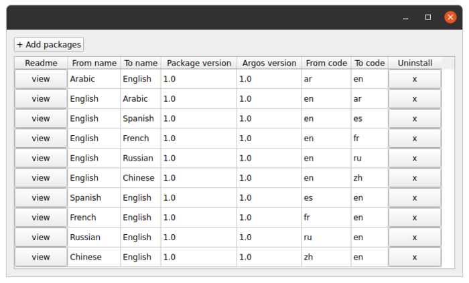This screenshot has width=469, height=283.
Task: Uninstall the Arabic to English package
Action: 415,79
